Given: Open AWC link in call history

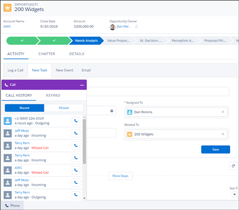Looking at the screenshot, I should (x=18, y=168).
